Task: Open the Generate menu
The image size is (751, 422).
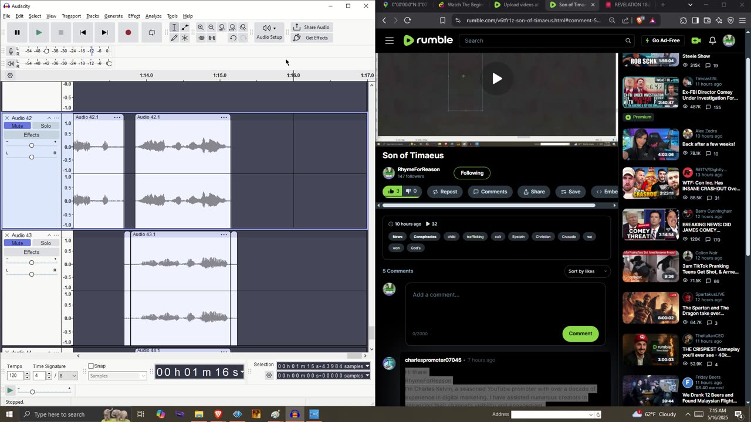Action: pos(113,16)
